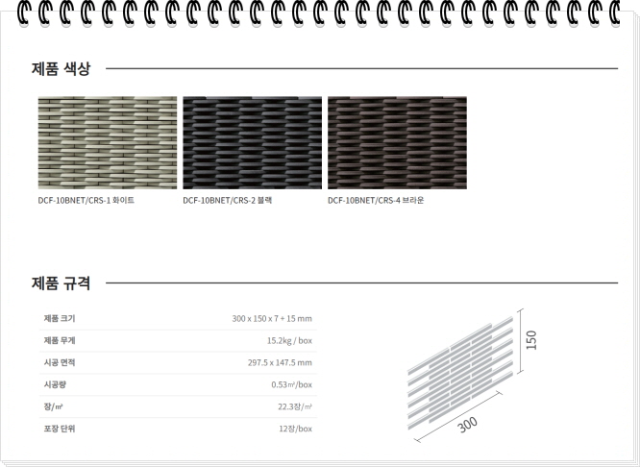Viewport: 640px width, 467px height.
Task: Click the 15.2kg / box weight value
Action: coord(289,340)
